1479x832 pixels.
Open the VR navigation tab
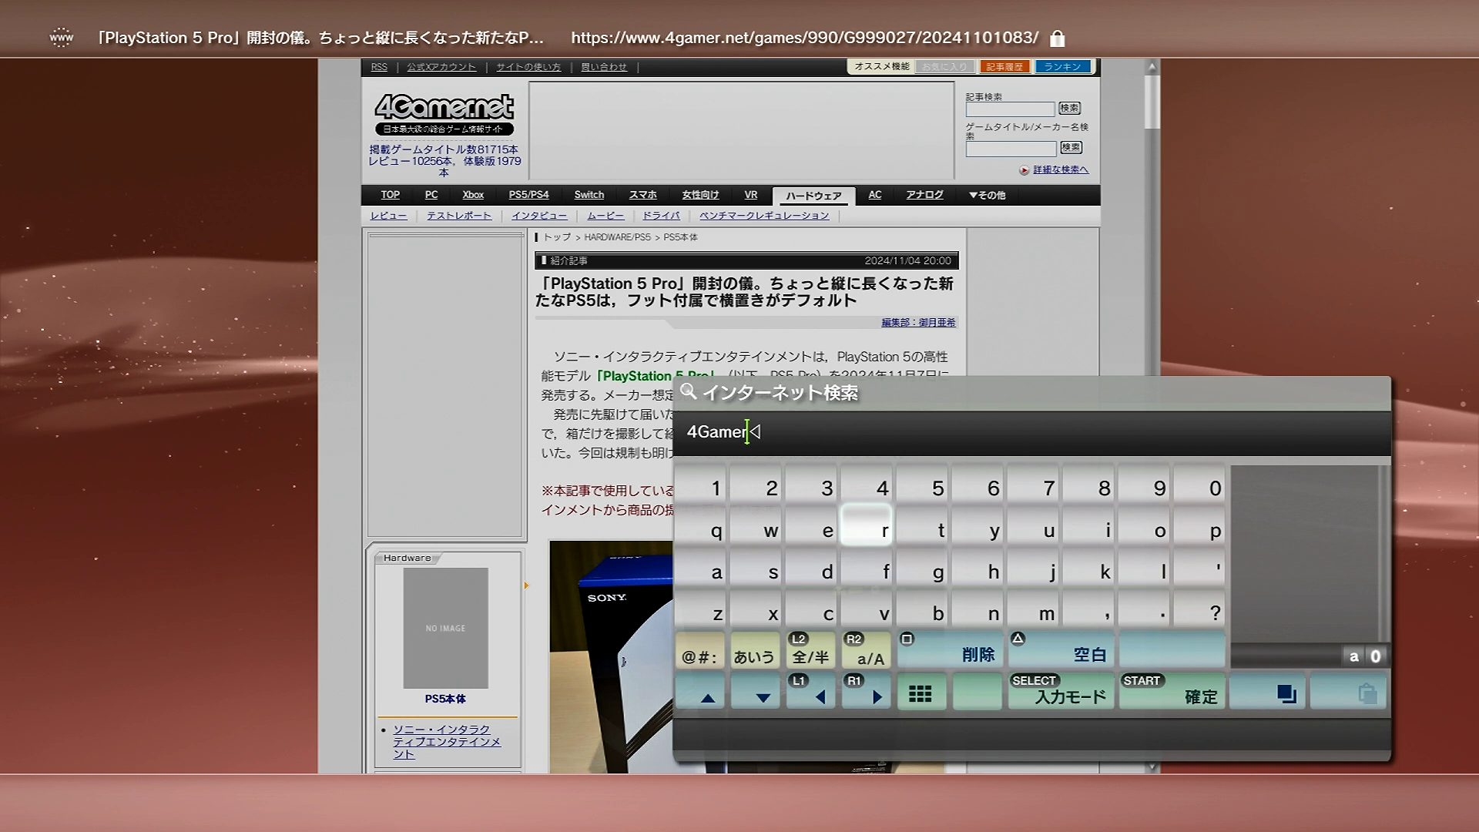pyautogui.click(x=751, y=195)
